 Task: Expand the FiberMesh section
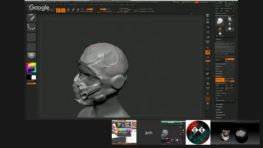(x=219, y=112)
